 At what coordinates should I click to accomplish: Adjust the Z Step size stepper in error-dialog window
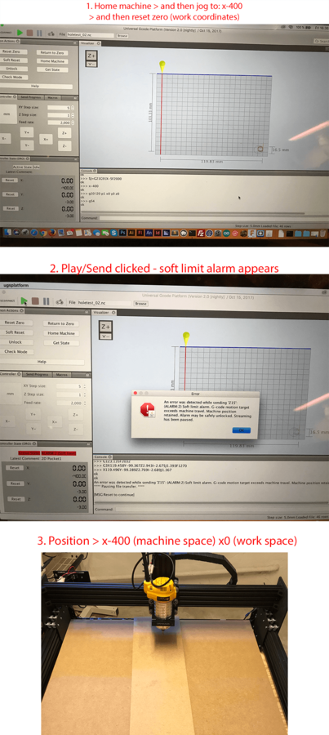tap(84, 394)
